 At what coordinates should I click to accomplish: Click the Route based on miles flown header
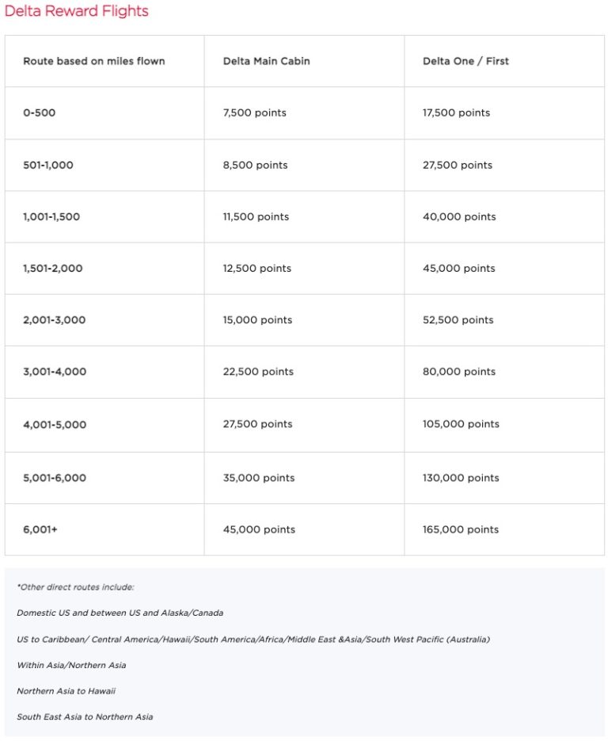[94, 61]
